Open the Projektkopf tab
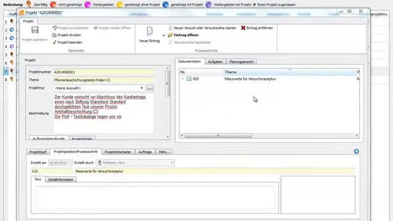 pyautogui.click(x=38, y=152)
